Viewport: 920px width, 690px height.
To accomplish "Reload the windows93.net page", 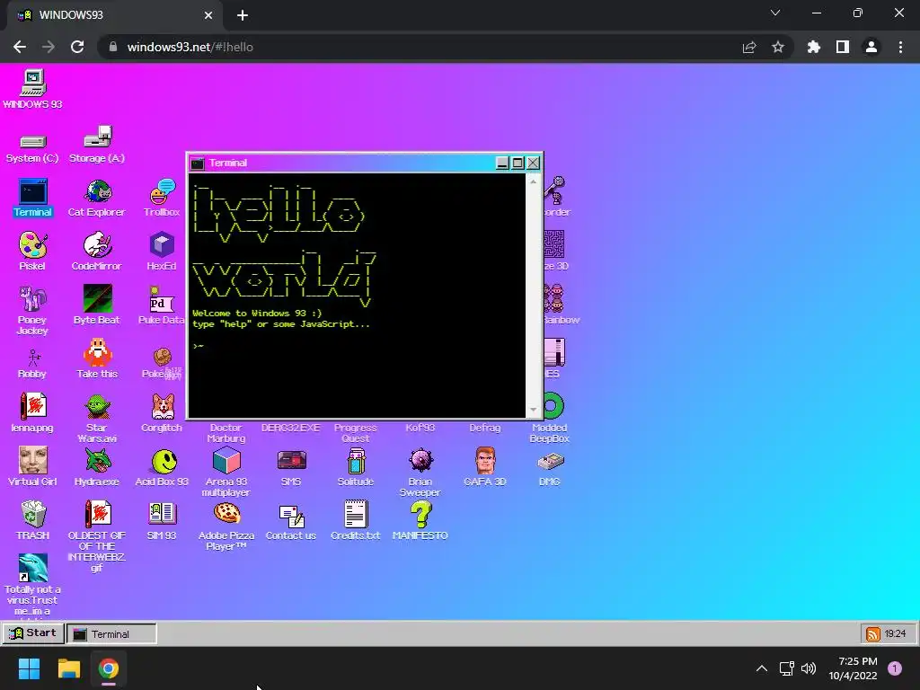I will pos(77,47).
